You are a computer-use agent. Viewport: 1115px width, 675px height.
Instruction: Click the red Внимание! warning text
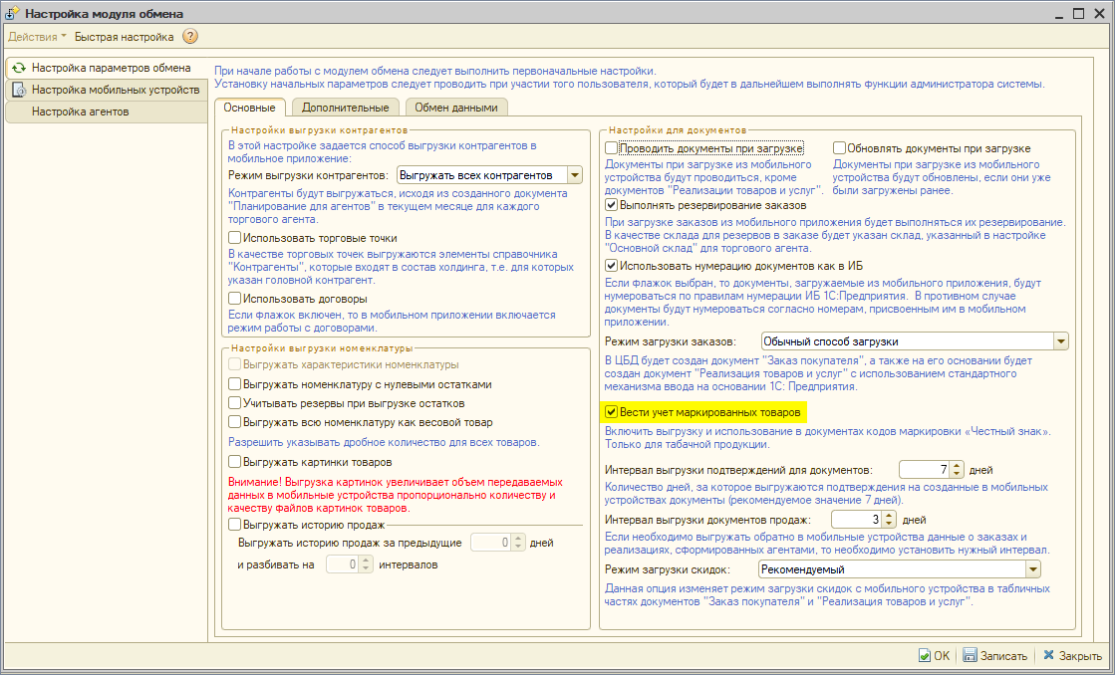(395, 495)
